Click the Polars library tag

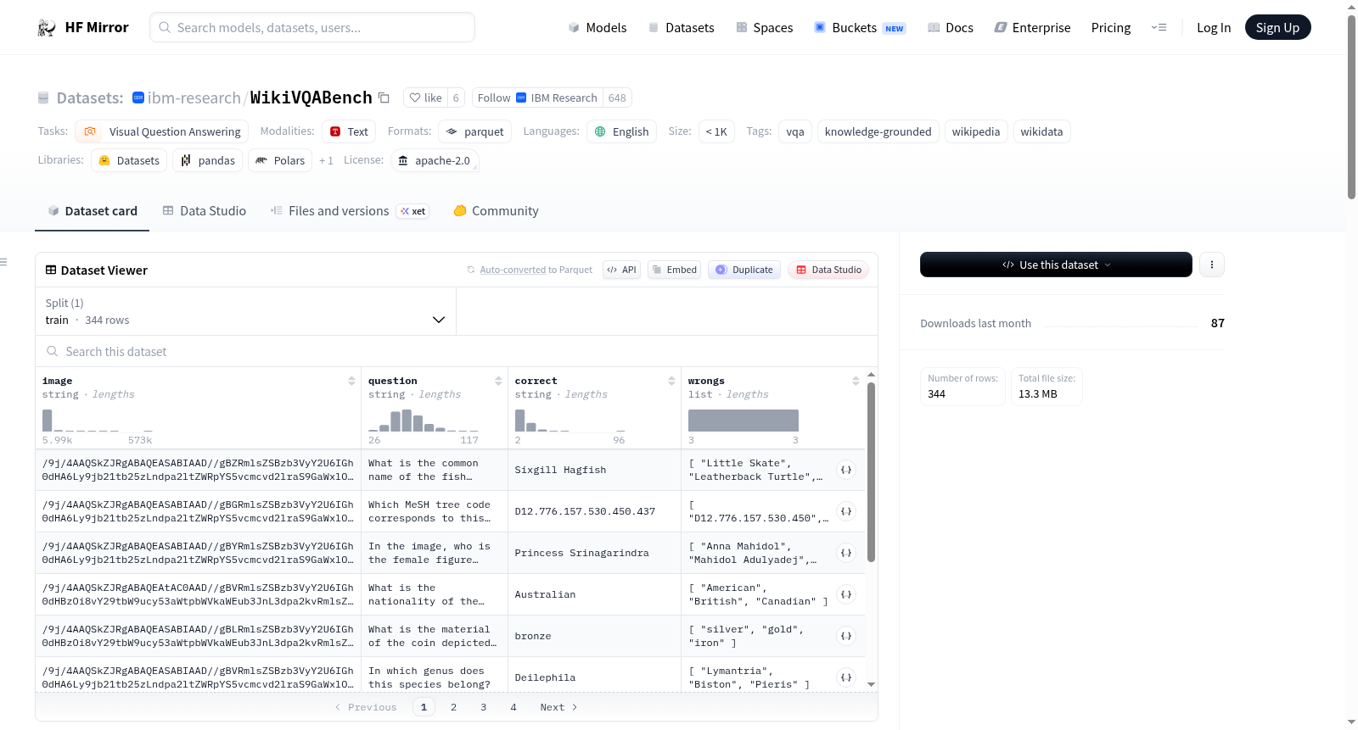point(280,160)
